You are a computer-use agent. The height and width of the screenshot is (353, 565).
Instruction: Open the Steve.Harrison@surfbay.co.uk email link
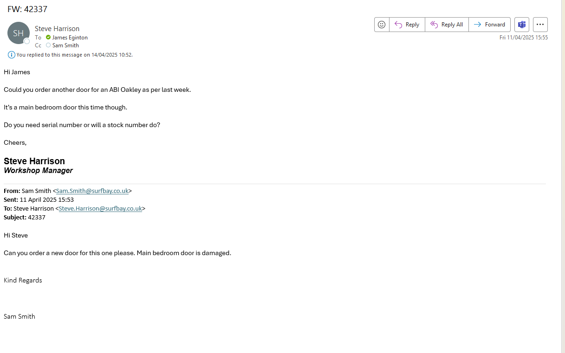pos(100,209)
